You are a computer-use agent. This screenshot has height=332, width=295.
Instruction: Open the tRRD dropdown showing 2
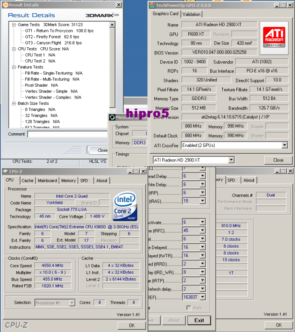203,264
